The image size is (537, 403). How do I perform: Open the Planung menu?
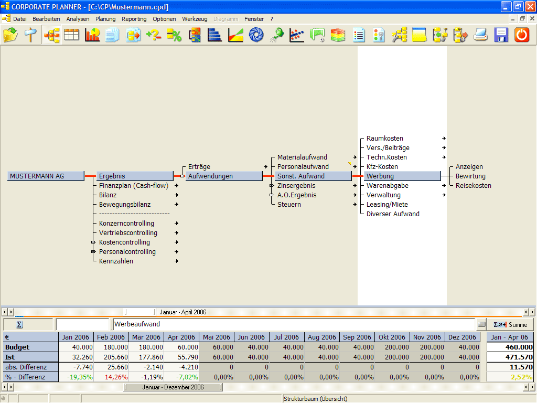pos(105,19)
